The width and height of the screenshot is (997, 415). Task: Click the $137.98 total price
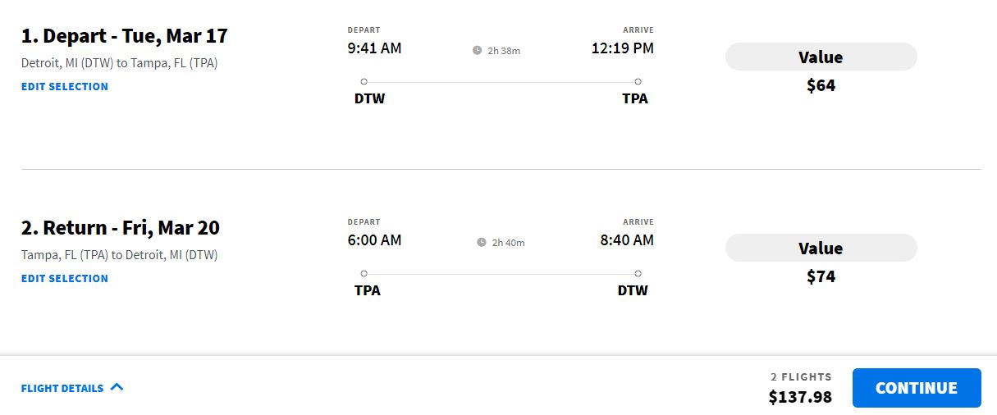[x=800, y=398]
